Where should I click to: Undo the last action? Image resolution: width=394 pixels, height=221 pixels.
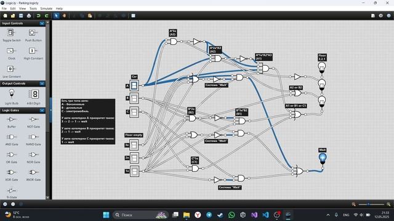pyautogui.click(x=38, y=16)
